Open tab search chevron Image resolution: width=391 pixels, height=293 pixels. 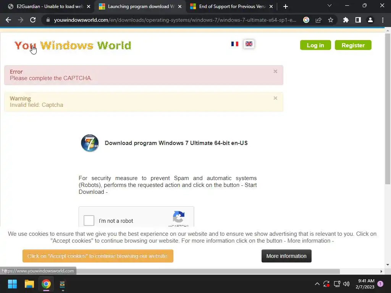coord(330,5)
